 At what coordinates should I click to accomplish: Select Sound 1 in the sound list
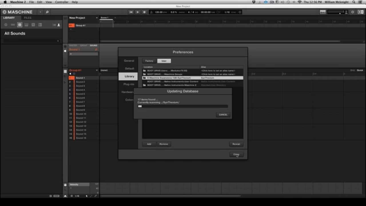pos(84,78)
